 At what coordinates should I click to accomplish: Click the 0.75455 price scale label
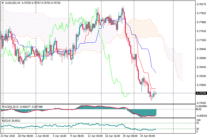click(x=201, y=103)
